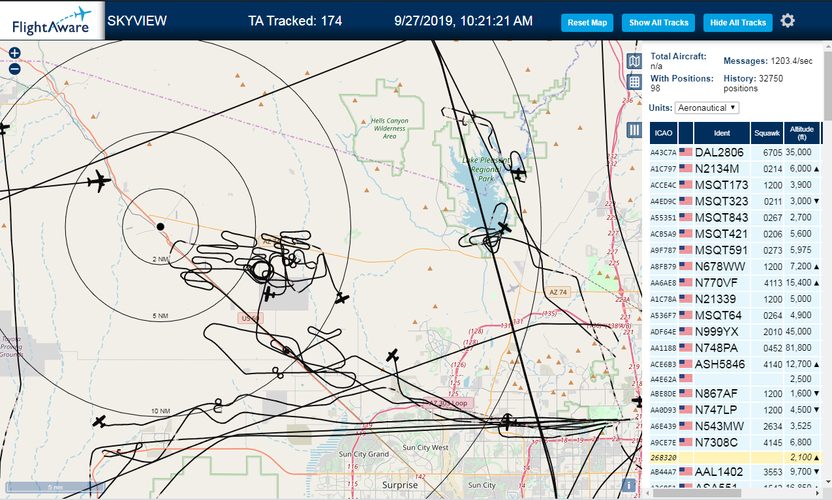Select the N747LP aircraft row
The height and width of the screenshot is (500, 832).
(735, 409)
